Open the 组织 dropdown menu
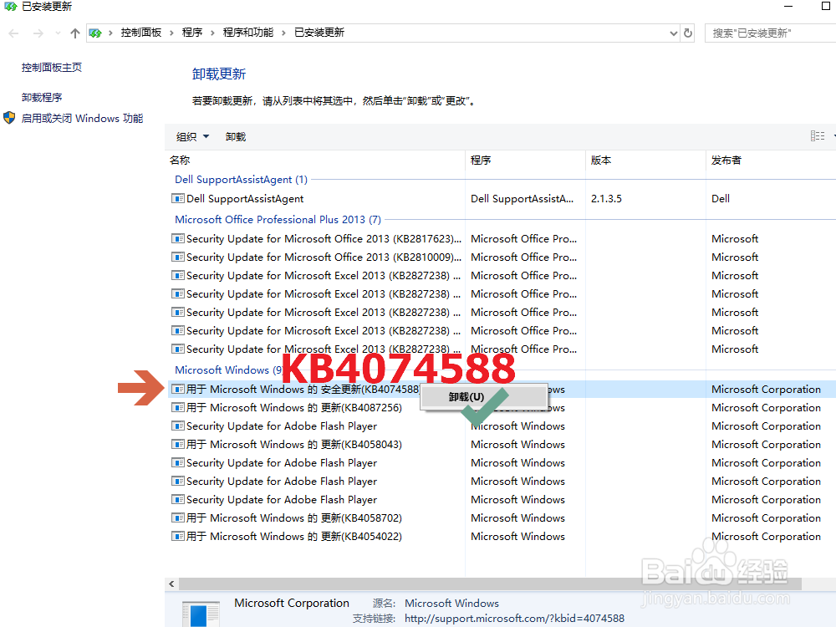The image size is (836, 627). (192, 137)
